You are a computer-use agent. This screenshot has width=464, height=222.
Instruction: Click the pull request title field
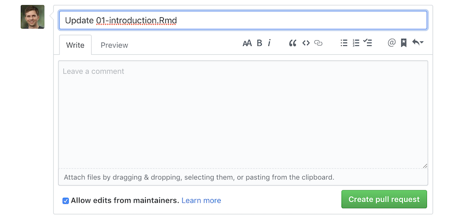pos(243,20)
